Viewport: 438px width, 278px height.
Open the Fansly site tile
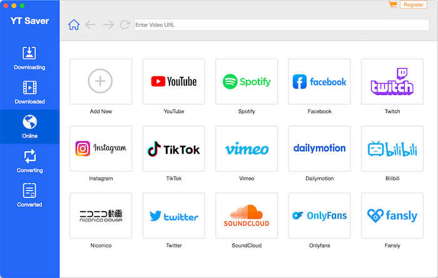click(392, 216)
